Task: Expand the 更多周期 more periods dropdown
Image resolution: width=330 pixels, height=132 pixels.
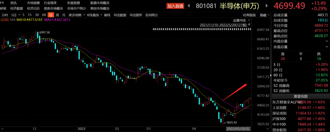Action: coord(77,15)
